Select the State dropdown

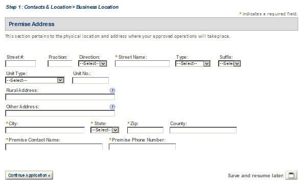coord(105,130)
